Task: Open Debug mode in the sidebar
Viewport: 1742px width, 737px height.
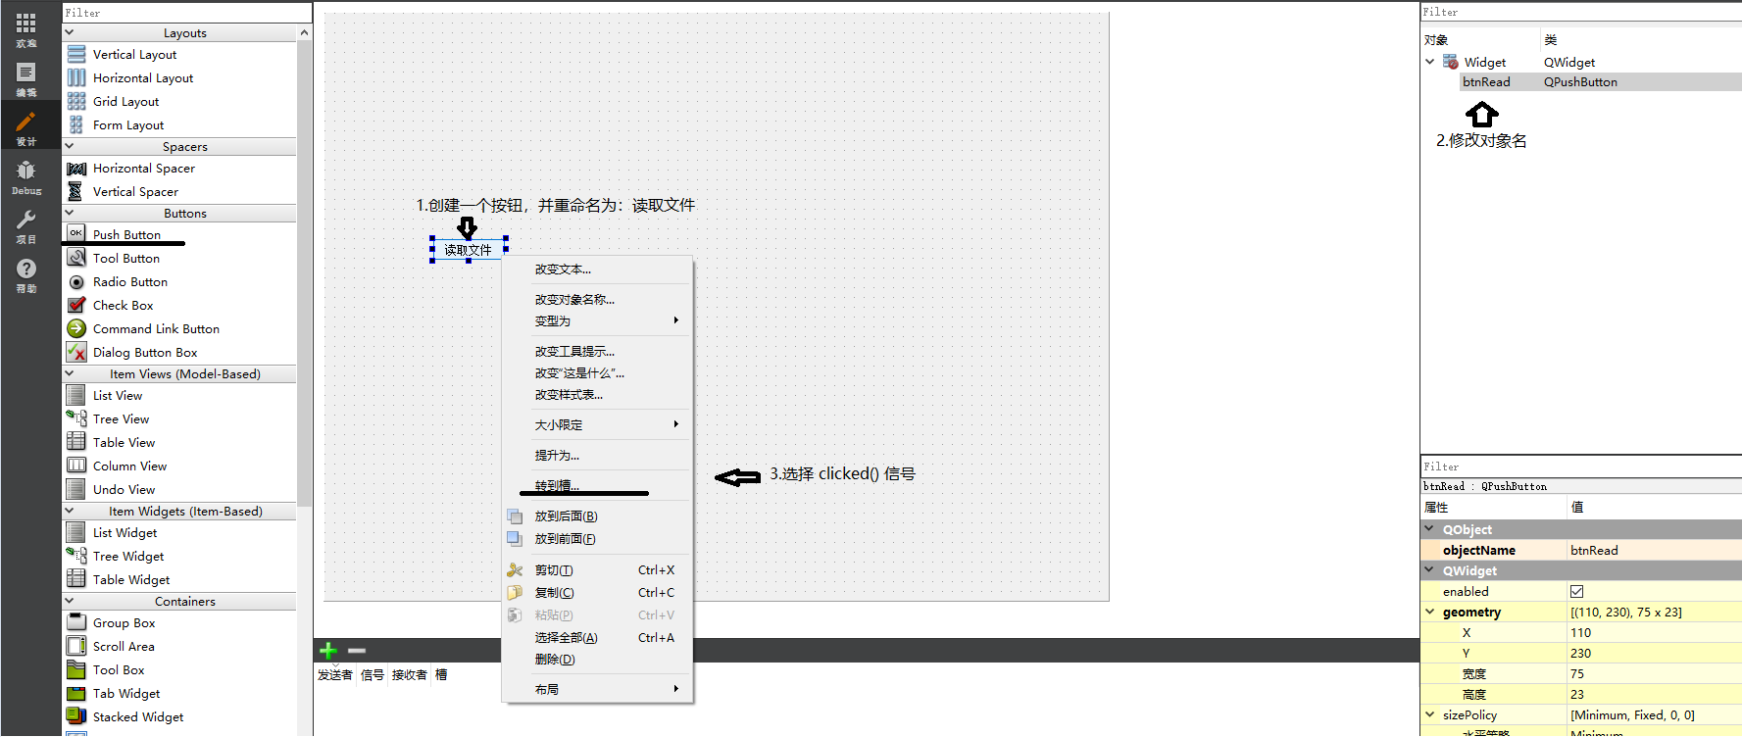Action: 26,176
